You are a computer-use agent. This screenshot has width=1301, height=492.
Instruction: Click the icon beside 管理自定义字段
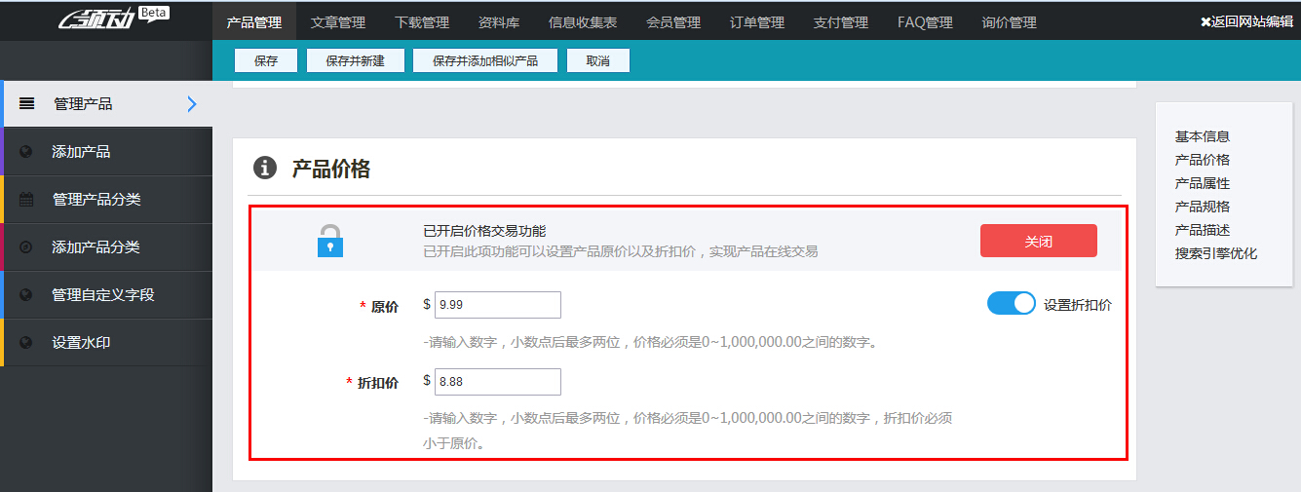point(26,295)
